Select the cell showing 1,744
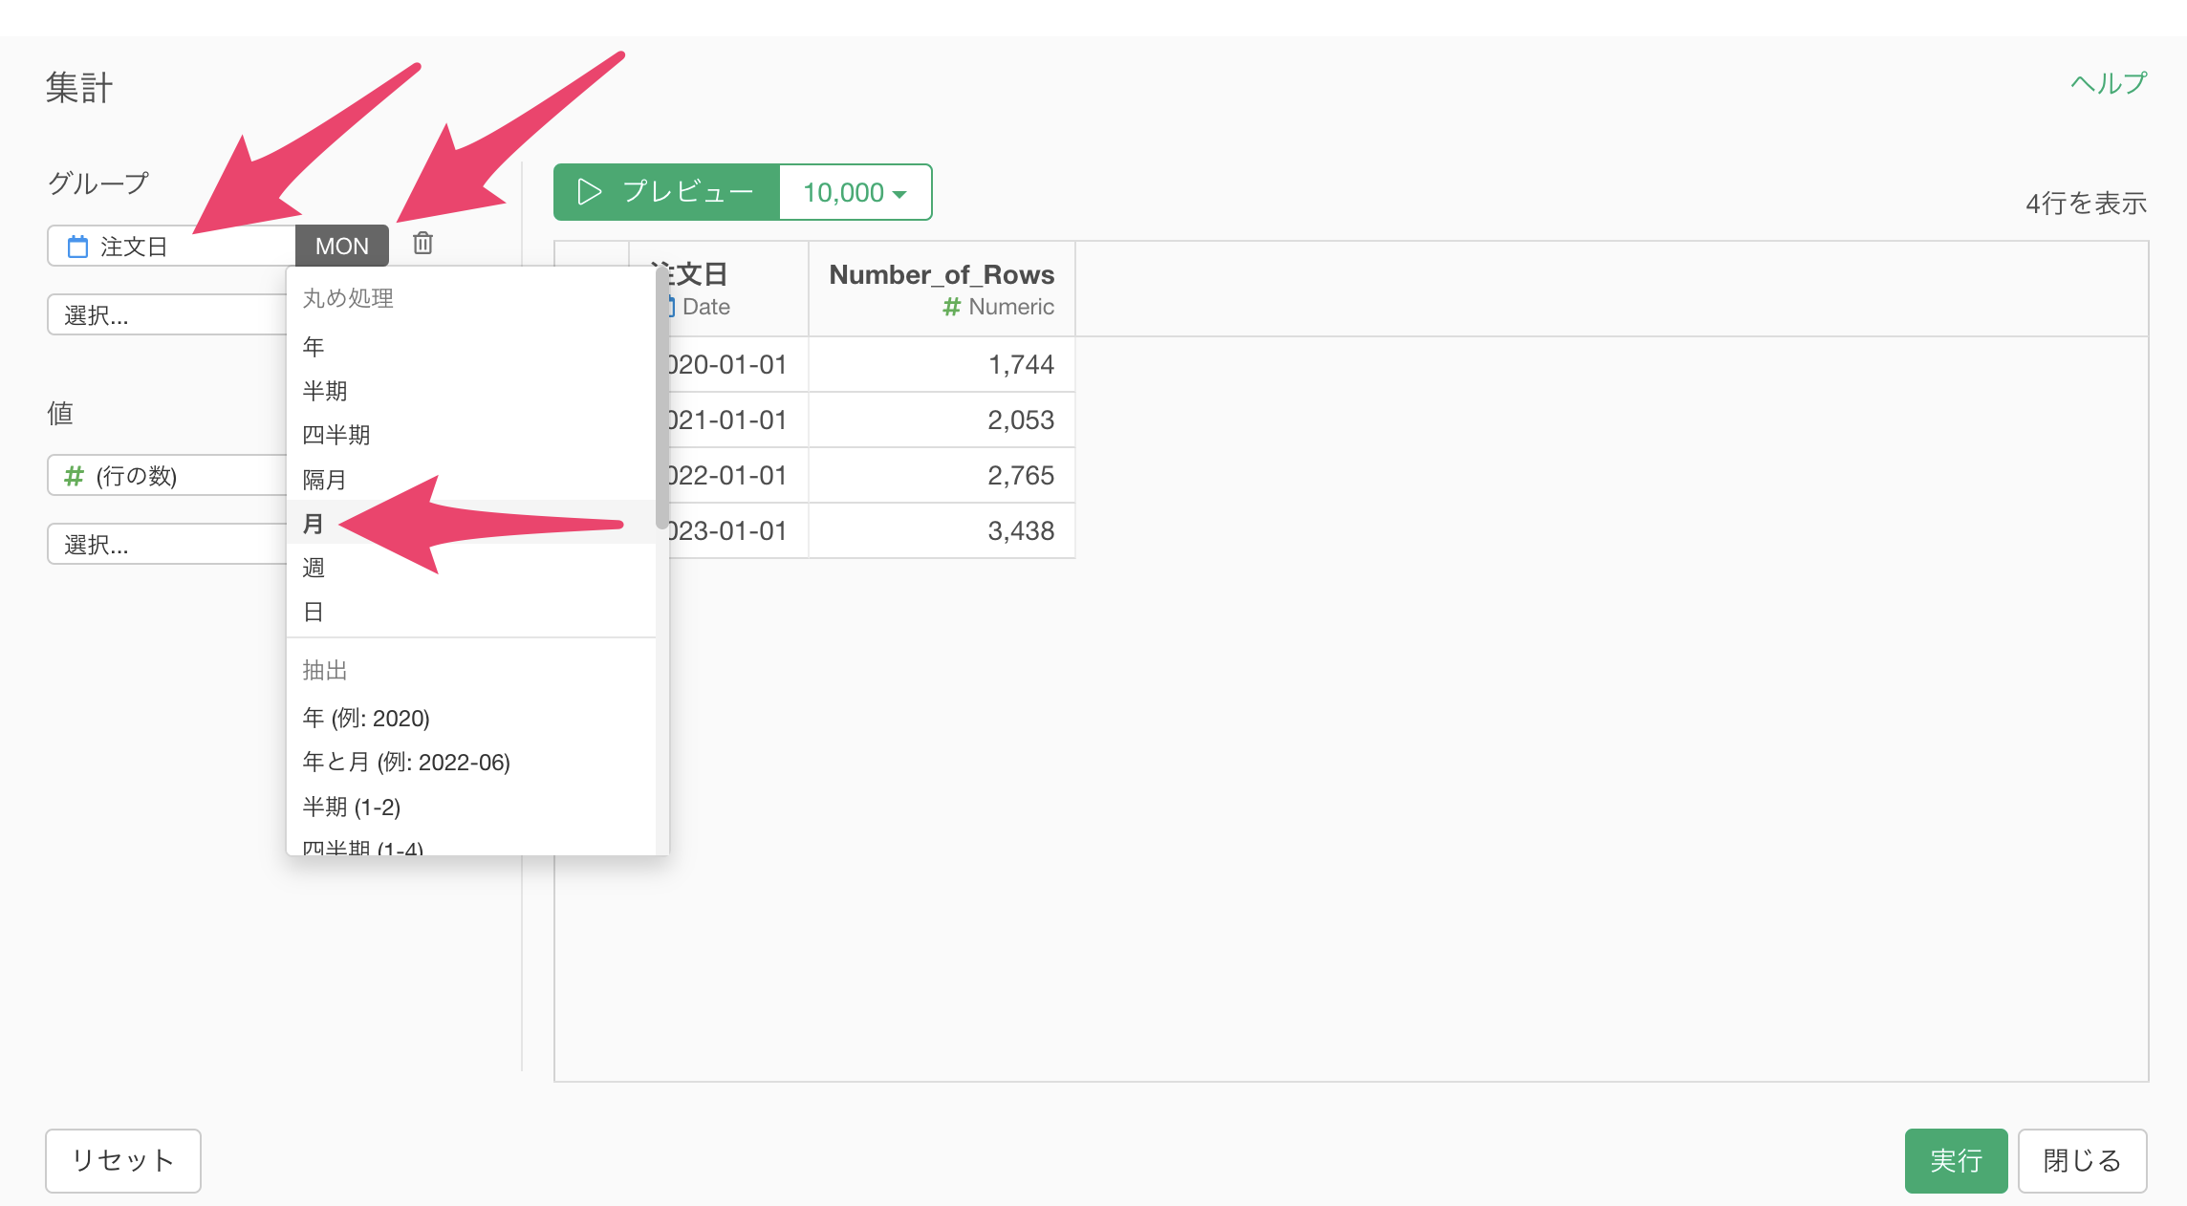 pos(942,364)
